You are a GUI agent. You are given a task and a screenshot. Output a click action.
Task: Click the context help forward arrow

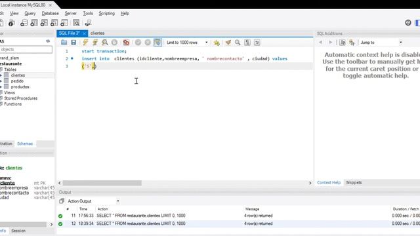(x=331, y=42)
